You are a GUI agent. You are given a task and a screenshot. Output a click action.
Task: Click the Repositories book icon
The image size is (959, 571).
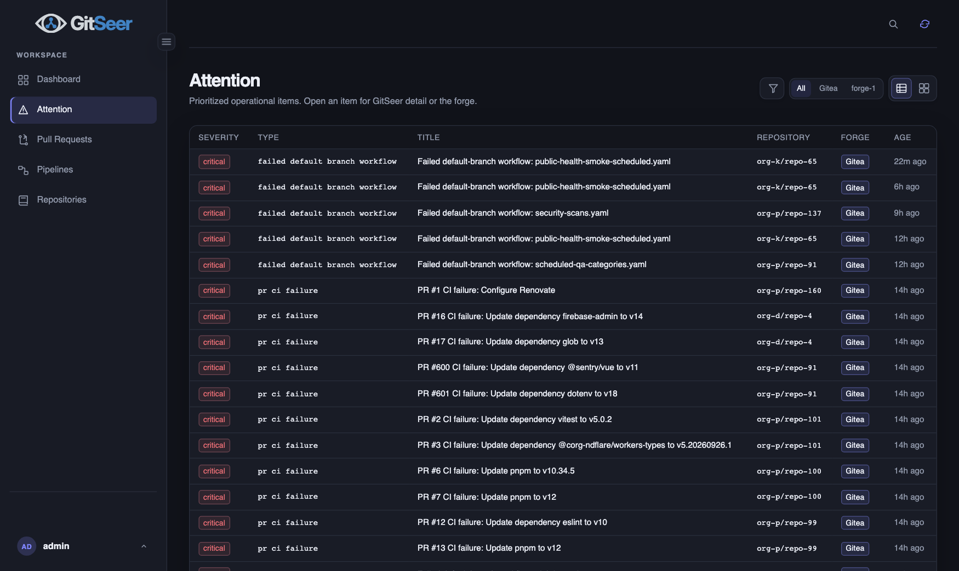tap(23, 200)
